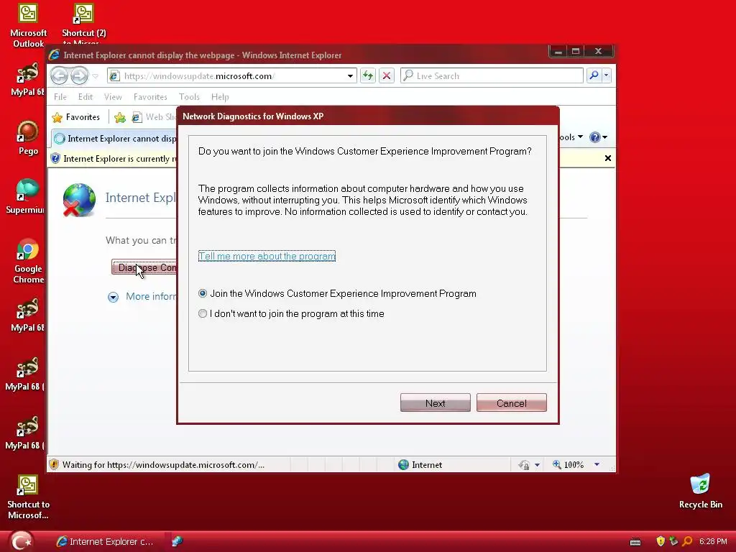Click Tell me more about the program link
Viewport: 736px width, 552px height.
coord(267,257)
